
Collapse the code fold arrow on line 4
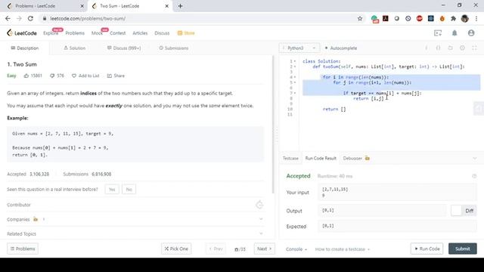pyautogui.click(x=295, y=77)
